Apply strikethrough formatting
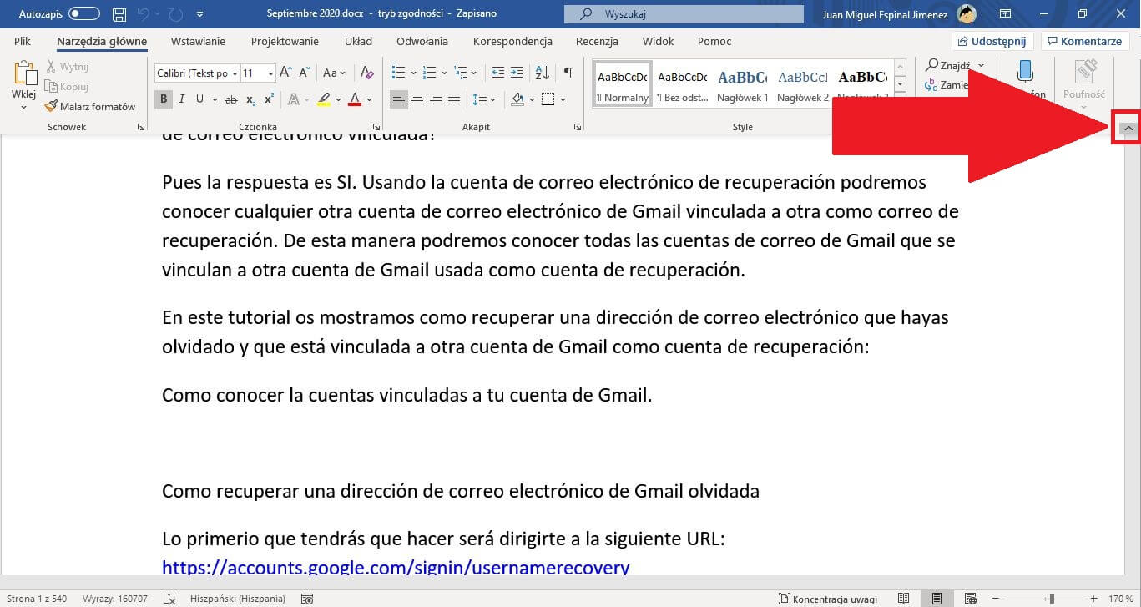Viewport: 1141px width, 607px height. coord(230,99)
